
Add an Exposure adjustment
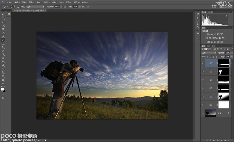pos(218,34)
